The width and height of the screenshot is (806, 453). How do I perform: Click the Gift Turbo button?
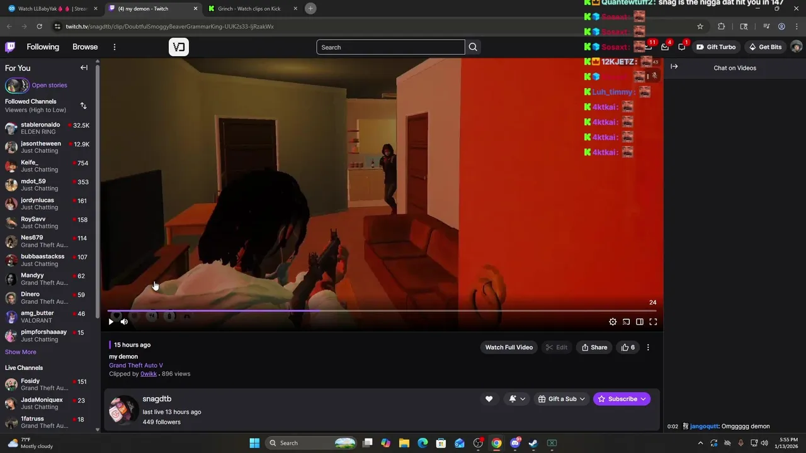pyautogui.click(x=716, y=47)
